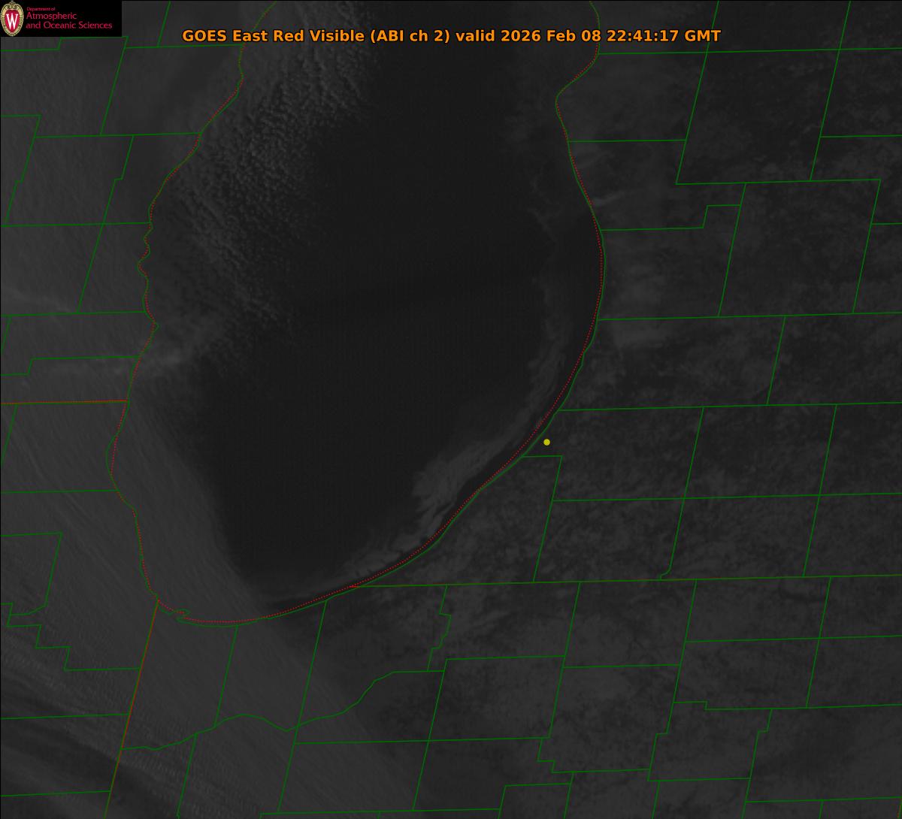This screenshot has width=902, height=819.
Task: Click the year '2026' in the timestamp
Action: click(520, 36)
